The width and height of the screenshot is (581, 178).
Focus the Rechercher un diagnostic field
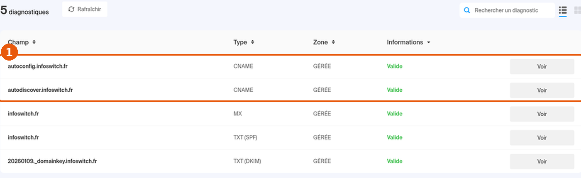pyautogui.click(x=507, y=10)
